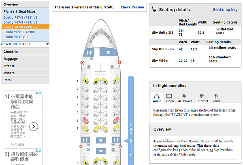The width and height of the screenshot is (243, 165).
Task: Open the Seat map key link
Action: pos(225,10)
